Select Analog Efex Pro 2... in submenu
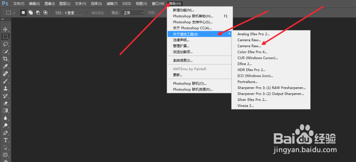The image size is (356, 162). (x=271, y=34)
